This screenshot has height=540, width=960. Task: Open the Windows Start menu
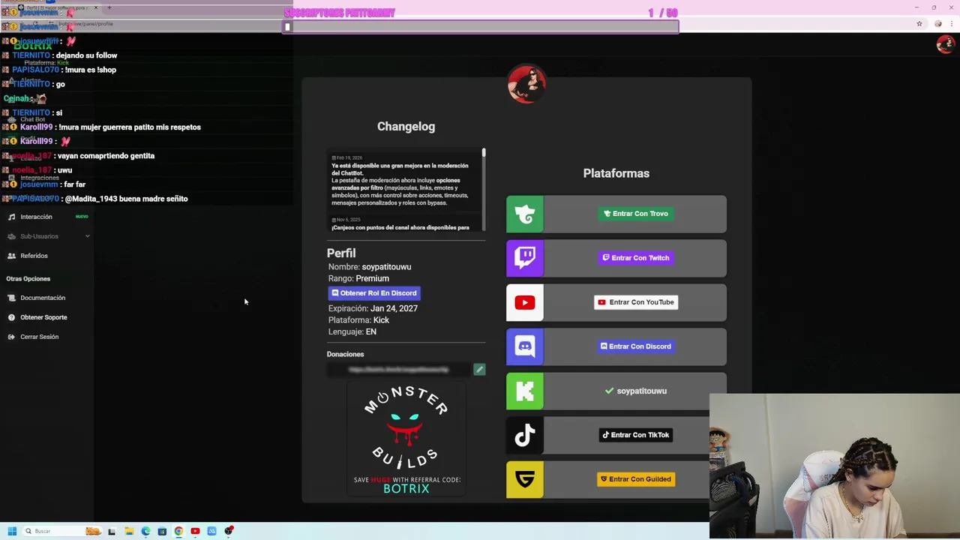(12, 531)
